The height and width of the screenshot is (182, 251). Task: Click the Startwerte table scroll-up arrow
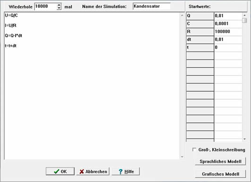click(244, 15)
